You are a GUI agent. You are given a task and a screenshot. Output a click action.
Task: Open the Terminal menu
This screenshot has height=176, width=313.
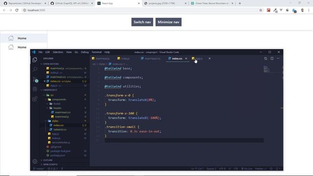point(96,52)
